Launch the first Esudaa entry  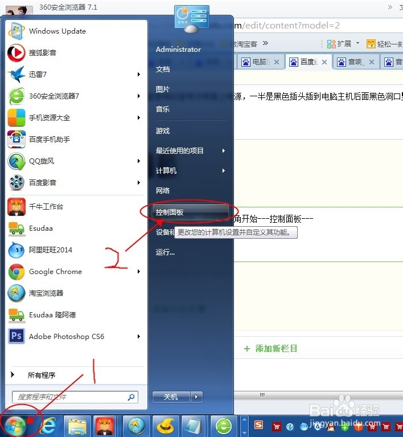(75, 228)
